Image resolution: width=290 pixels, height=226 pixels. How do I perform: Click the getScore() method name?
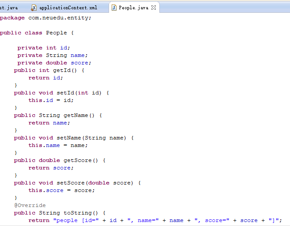[81, 161]
